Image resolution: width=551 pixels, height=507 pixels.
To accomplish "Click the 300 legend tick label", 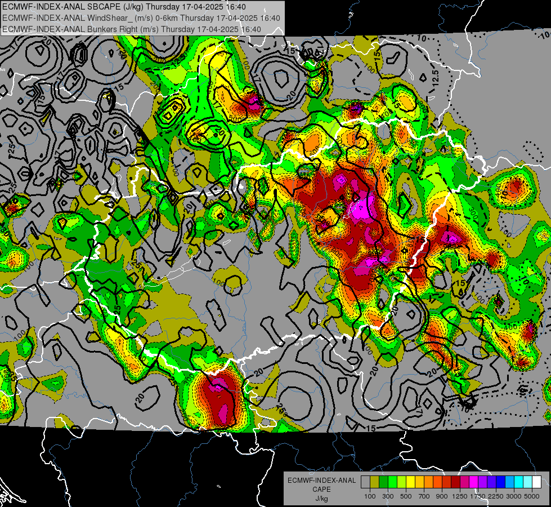I will coord(388,496).
